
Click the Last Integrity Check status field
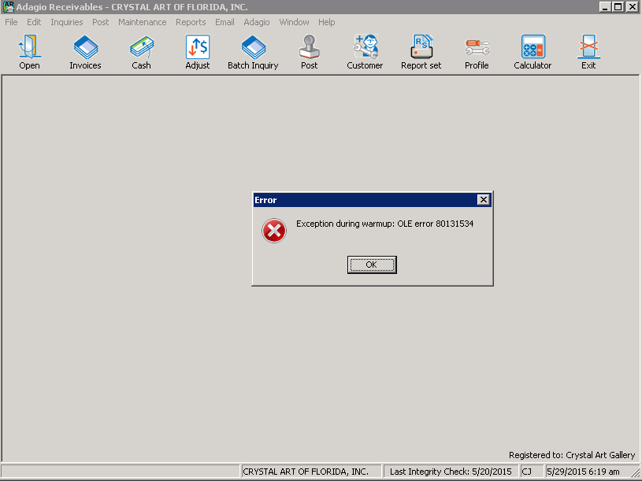(x=450, y=472)
